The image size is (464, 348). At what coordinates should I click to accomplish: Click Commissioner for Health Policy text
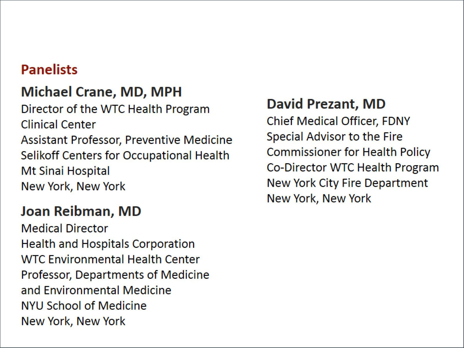coord(348,152)
